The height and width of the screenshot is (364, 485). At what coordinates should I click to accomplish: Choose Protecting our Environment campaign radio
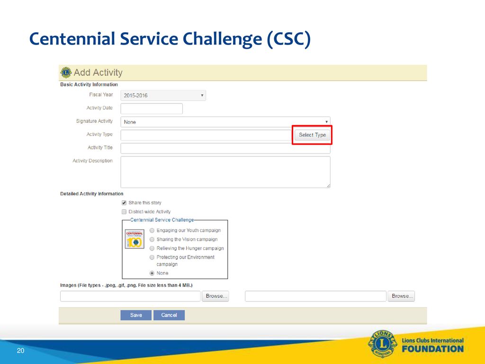152,257
